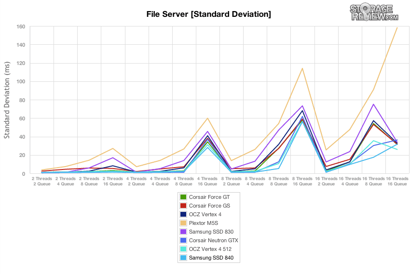The image size is (410, 274).
Task: Click the y-axis value 140
Action: coord(21,45)
